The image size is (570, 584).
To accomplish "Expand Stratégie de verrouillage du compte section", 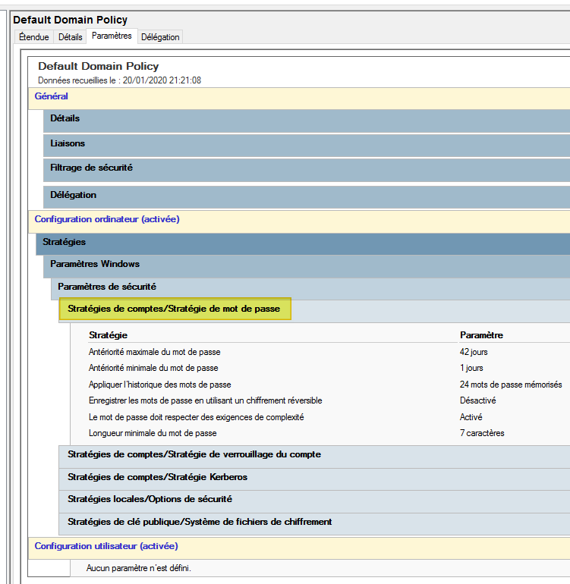I will [194, 454].
